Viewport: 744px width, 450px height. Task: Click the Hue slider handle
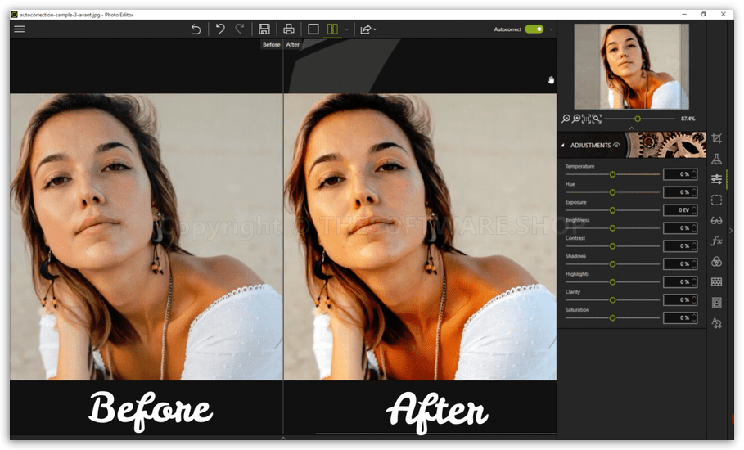point(612,192)
